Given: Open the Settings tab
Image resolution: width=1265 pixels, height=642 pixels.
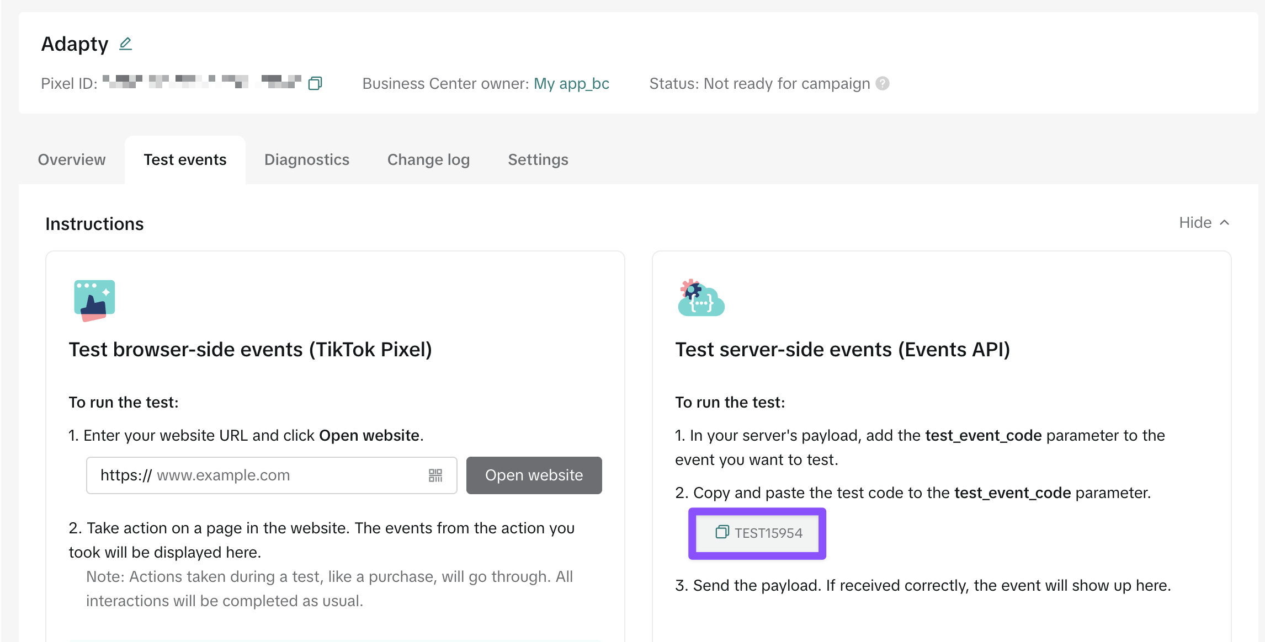Looking at the screenshot, I should (x=538, y=160).
